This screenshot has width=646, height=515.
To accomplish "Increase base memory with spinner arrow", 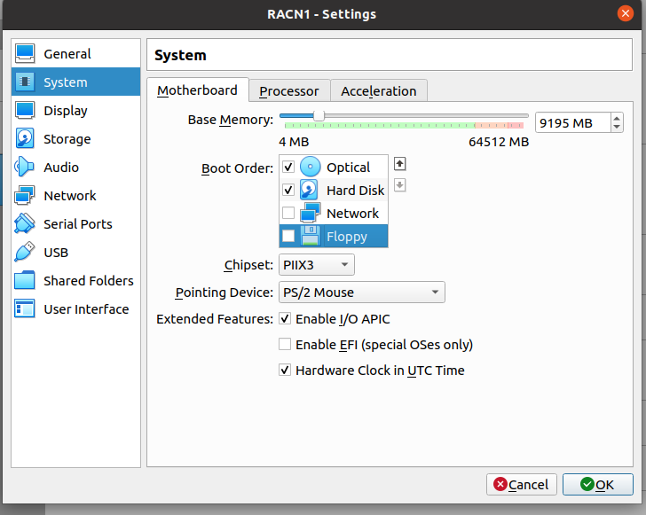I will click(617, 119).
